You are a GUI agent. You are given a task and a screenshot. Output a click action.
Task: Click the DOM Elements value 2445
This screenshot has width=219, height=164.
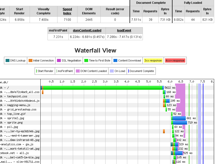(89, 20)
